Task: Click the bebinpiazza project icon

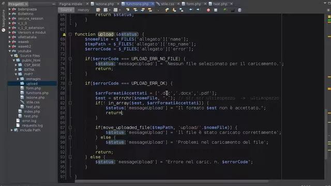Action: coord(14,9)
